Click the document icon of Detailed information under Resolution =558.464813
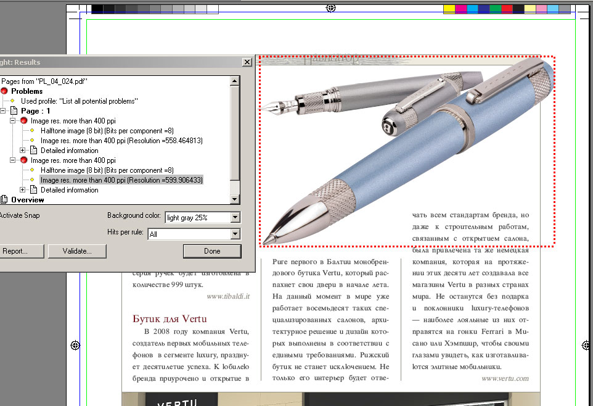Screen dimensions: 593x406 (34, 151)
